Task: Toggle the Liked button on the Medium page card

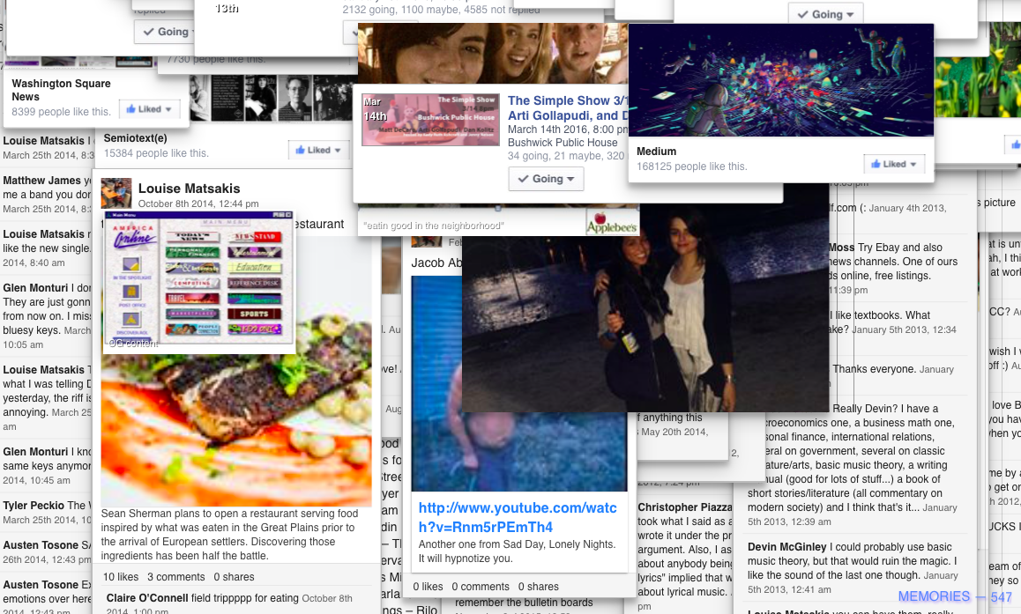Action: [x=893, y=165]
